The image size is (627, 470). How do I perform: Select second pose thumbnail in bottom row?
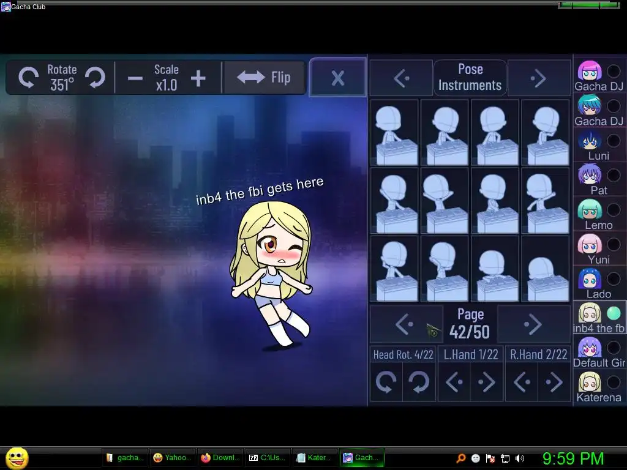[445, 269]
